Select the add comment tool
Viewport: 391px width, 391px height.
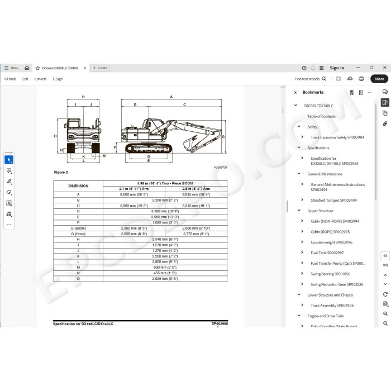coord(9,171)
